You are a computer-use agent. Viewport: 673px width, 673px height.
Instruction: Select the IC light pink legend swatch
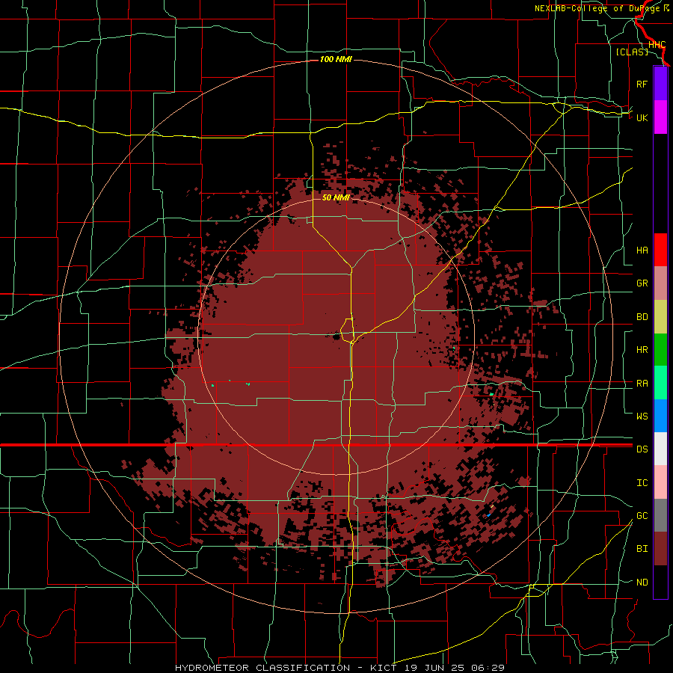(x=660, y=482)
